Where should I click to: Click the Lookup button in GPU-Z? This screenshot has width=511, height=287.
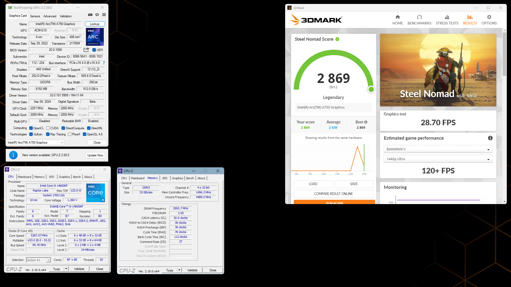tap(95, 24)
